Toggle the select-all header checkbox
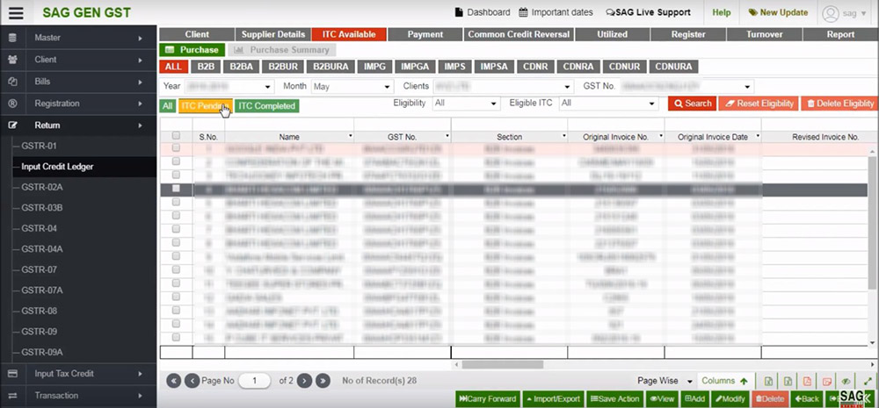This screenshot has height=408, width=879. point(176,136)
